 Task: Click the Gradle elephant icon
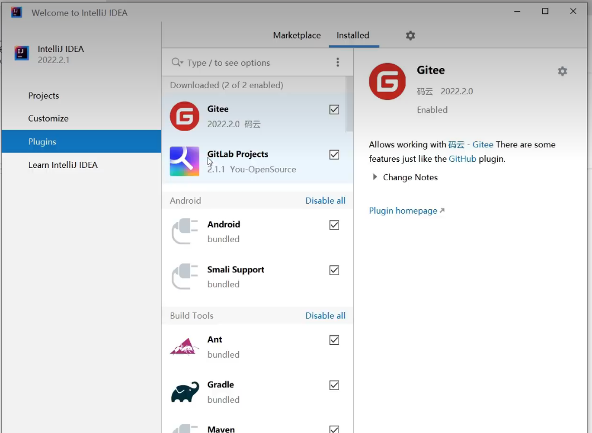pyautogui.click(x=184, y=392)
